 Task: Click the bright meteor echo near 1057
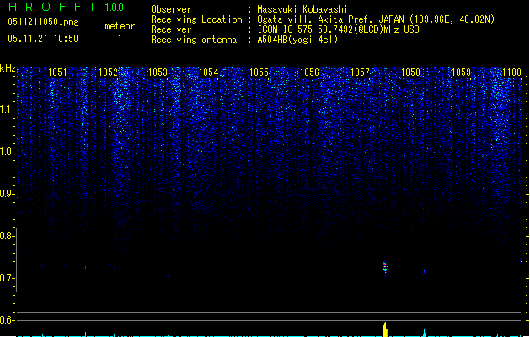[x=385, y=269]
